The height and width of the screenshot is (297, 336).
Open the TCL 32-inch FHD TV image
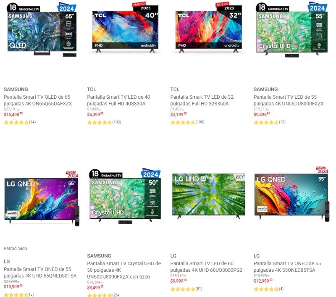(x=208, y=27)
